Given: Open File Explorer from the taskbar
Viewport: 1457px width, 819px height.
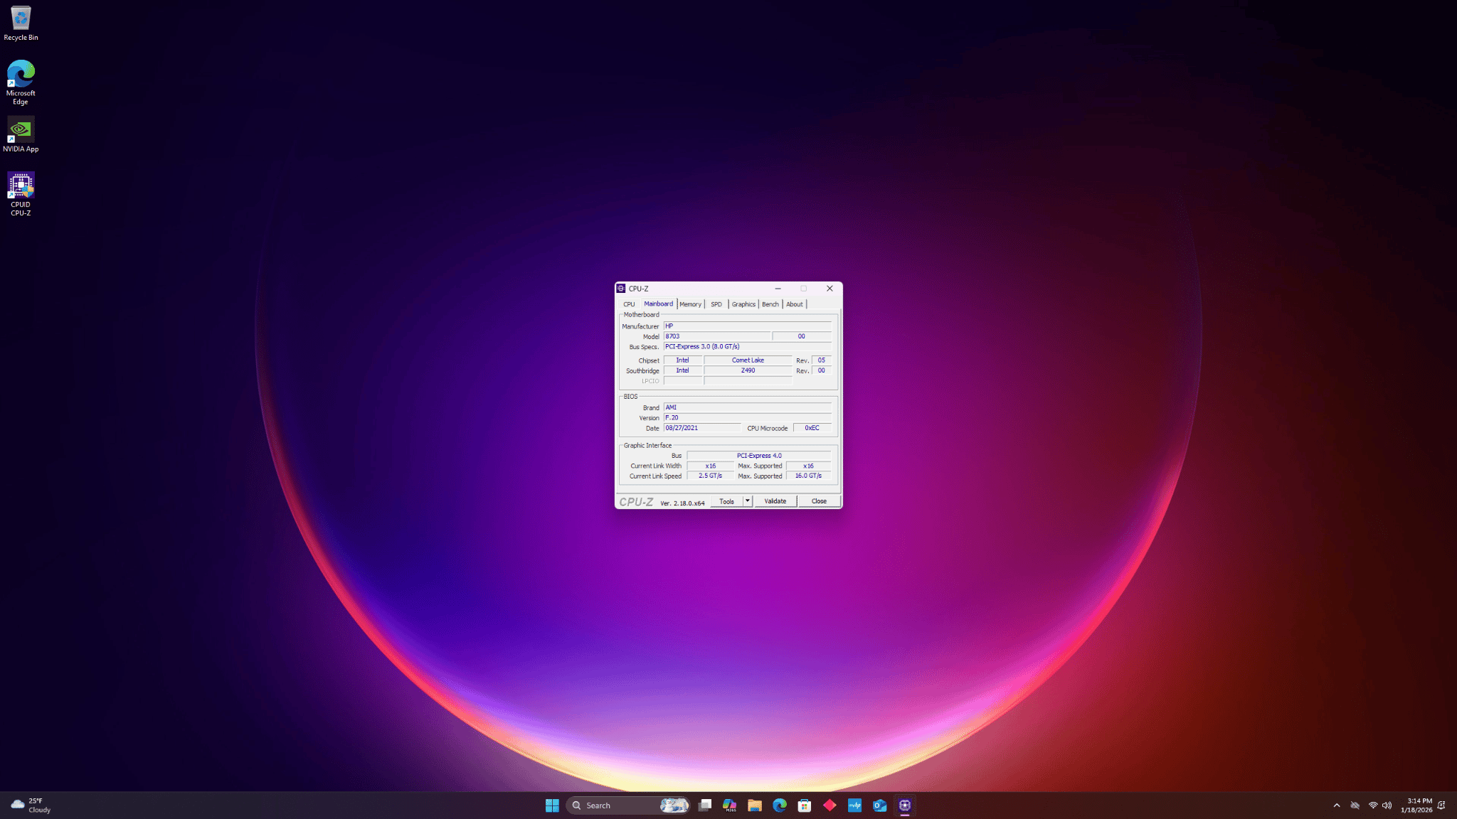Looking at the screenshot, I should (x=755, y=805).
